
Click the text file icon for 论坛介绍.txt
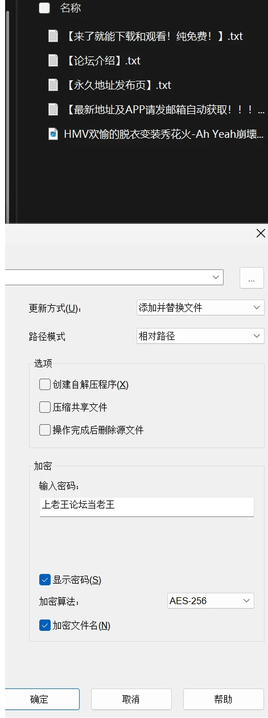point(53,60)
